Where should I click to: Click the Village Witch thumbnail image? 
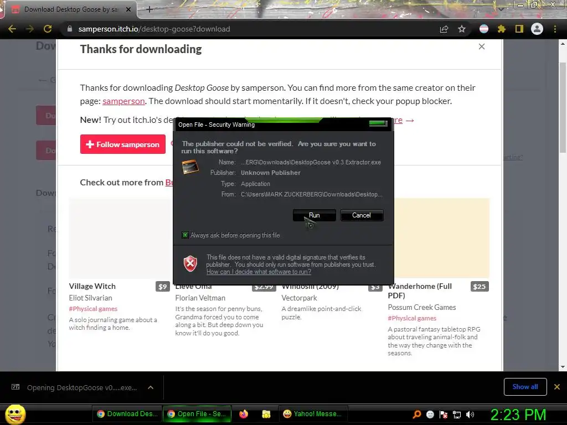coord(120,239)
